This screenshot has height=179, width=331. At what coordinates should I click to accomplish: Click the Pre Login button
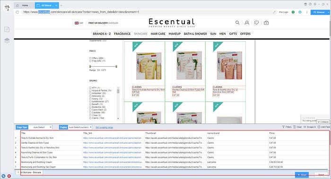pos(284,12)
